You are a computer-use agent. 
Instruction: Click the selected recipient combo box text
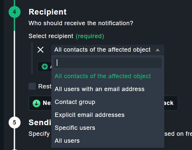point(102,50)
